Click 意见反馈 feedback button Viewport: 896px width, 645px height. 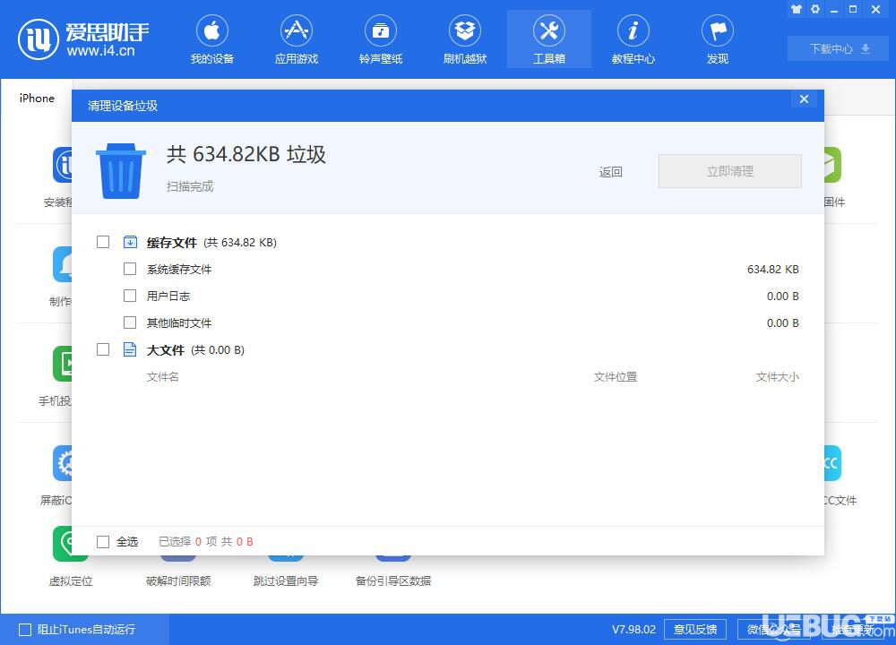[695, 630]
